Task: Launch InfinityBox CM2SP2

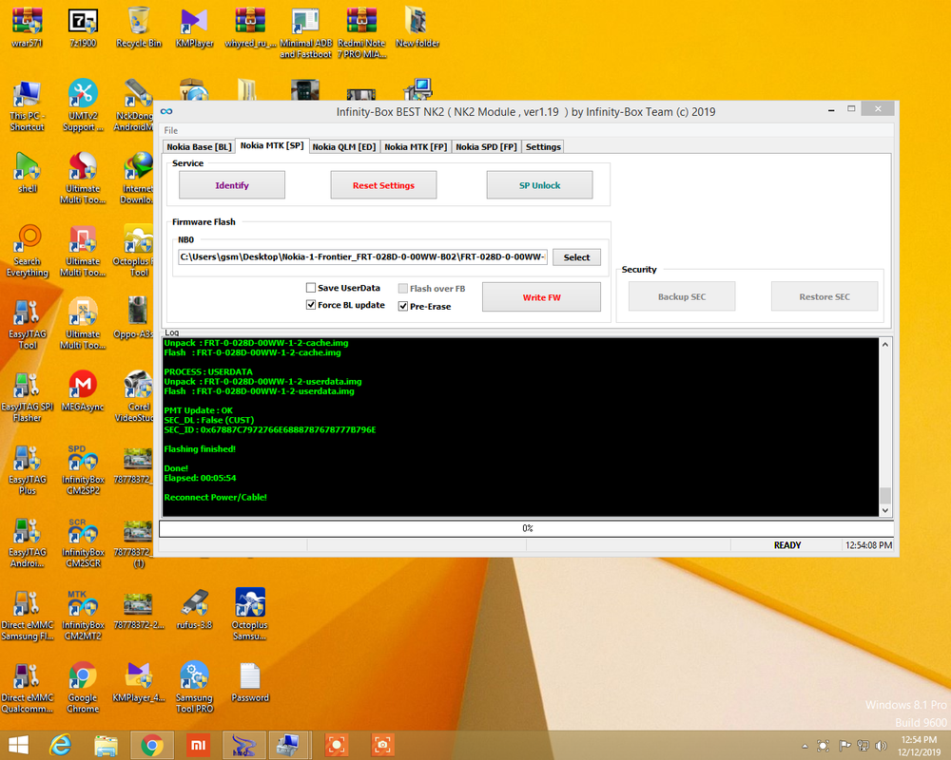Action: [83, 468]
